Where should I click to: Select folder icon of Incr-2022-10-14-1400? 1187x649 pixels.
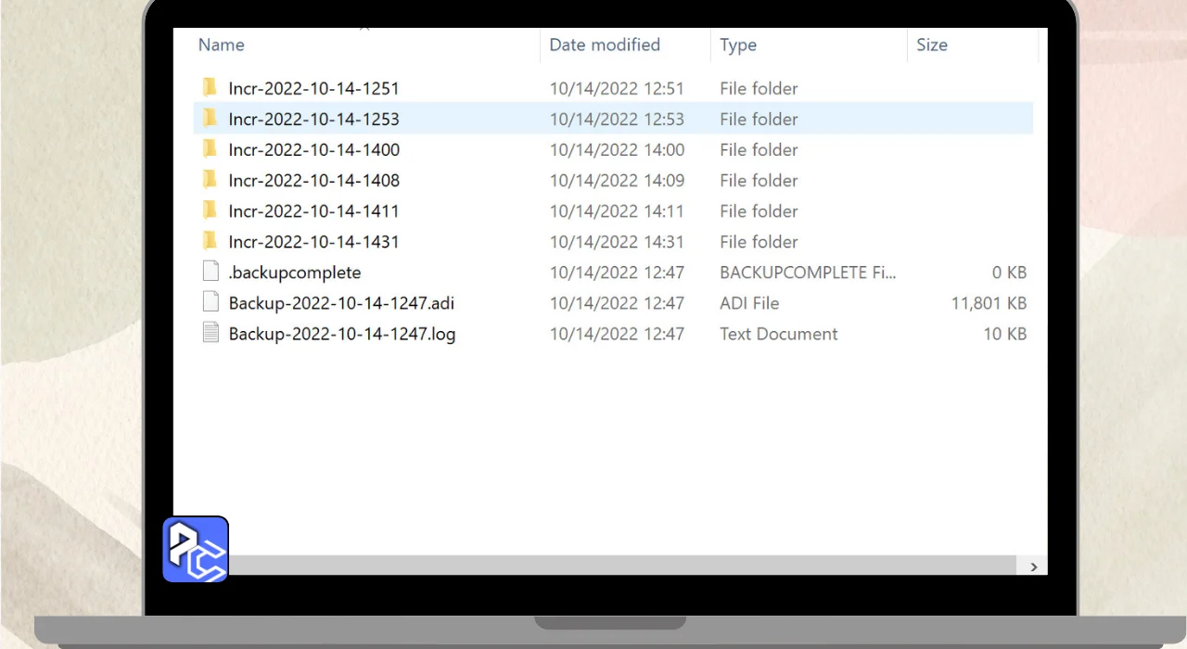210,149
